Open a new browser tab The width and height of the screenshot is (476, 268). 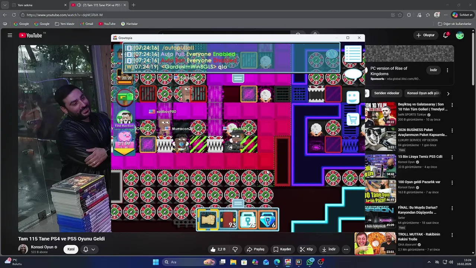click(134, 5)
